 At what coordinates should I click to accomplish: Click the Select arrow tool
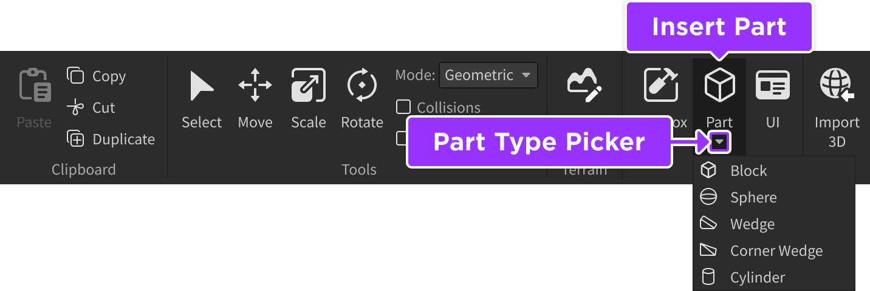202,85
